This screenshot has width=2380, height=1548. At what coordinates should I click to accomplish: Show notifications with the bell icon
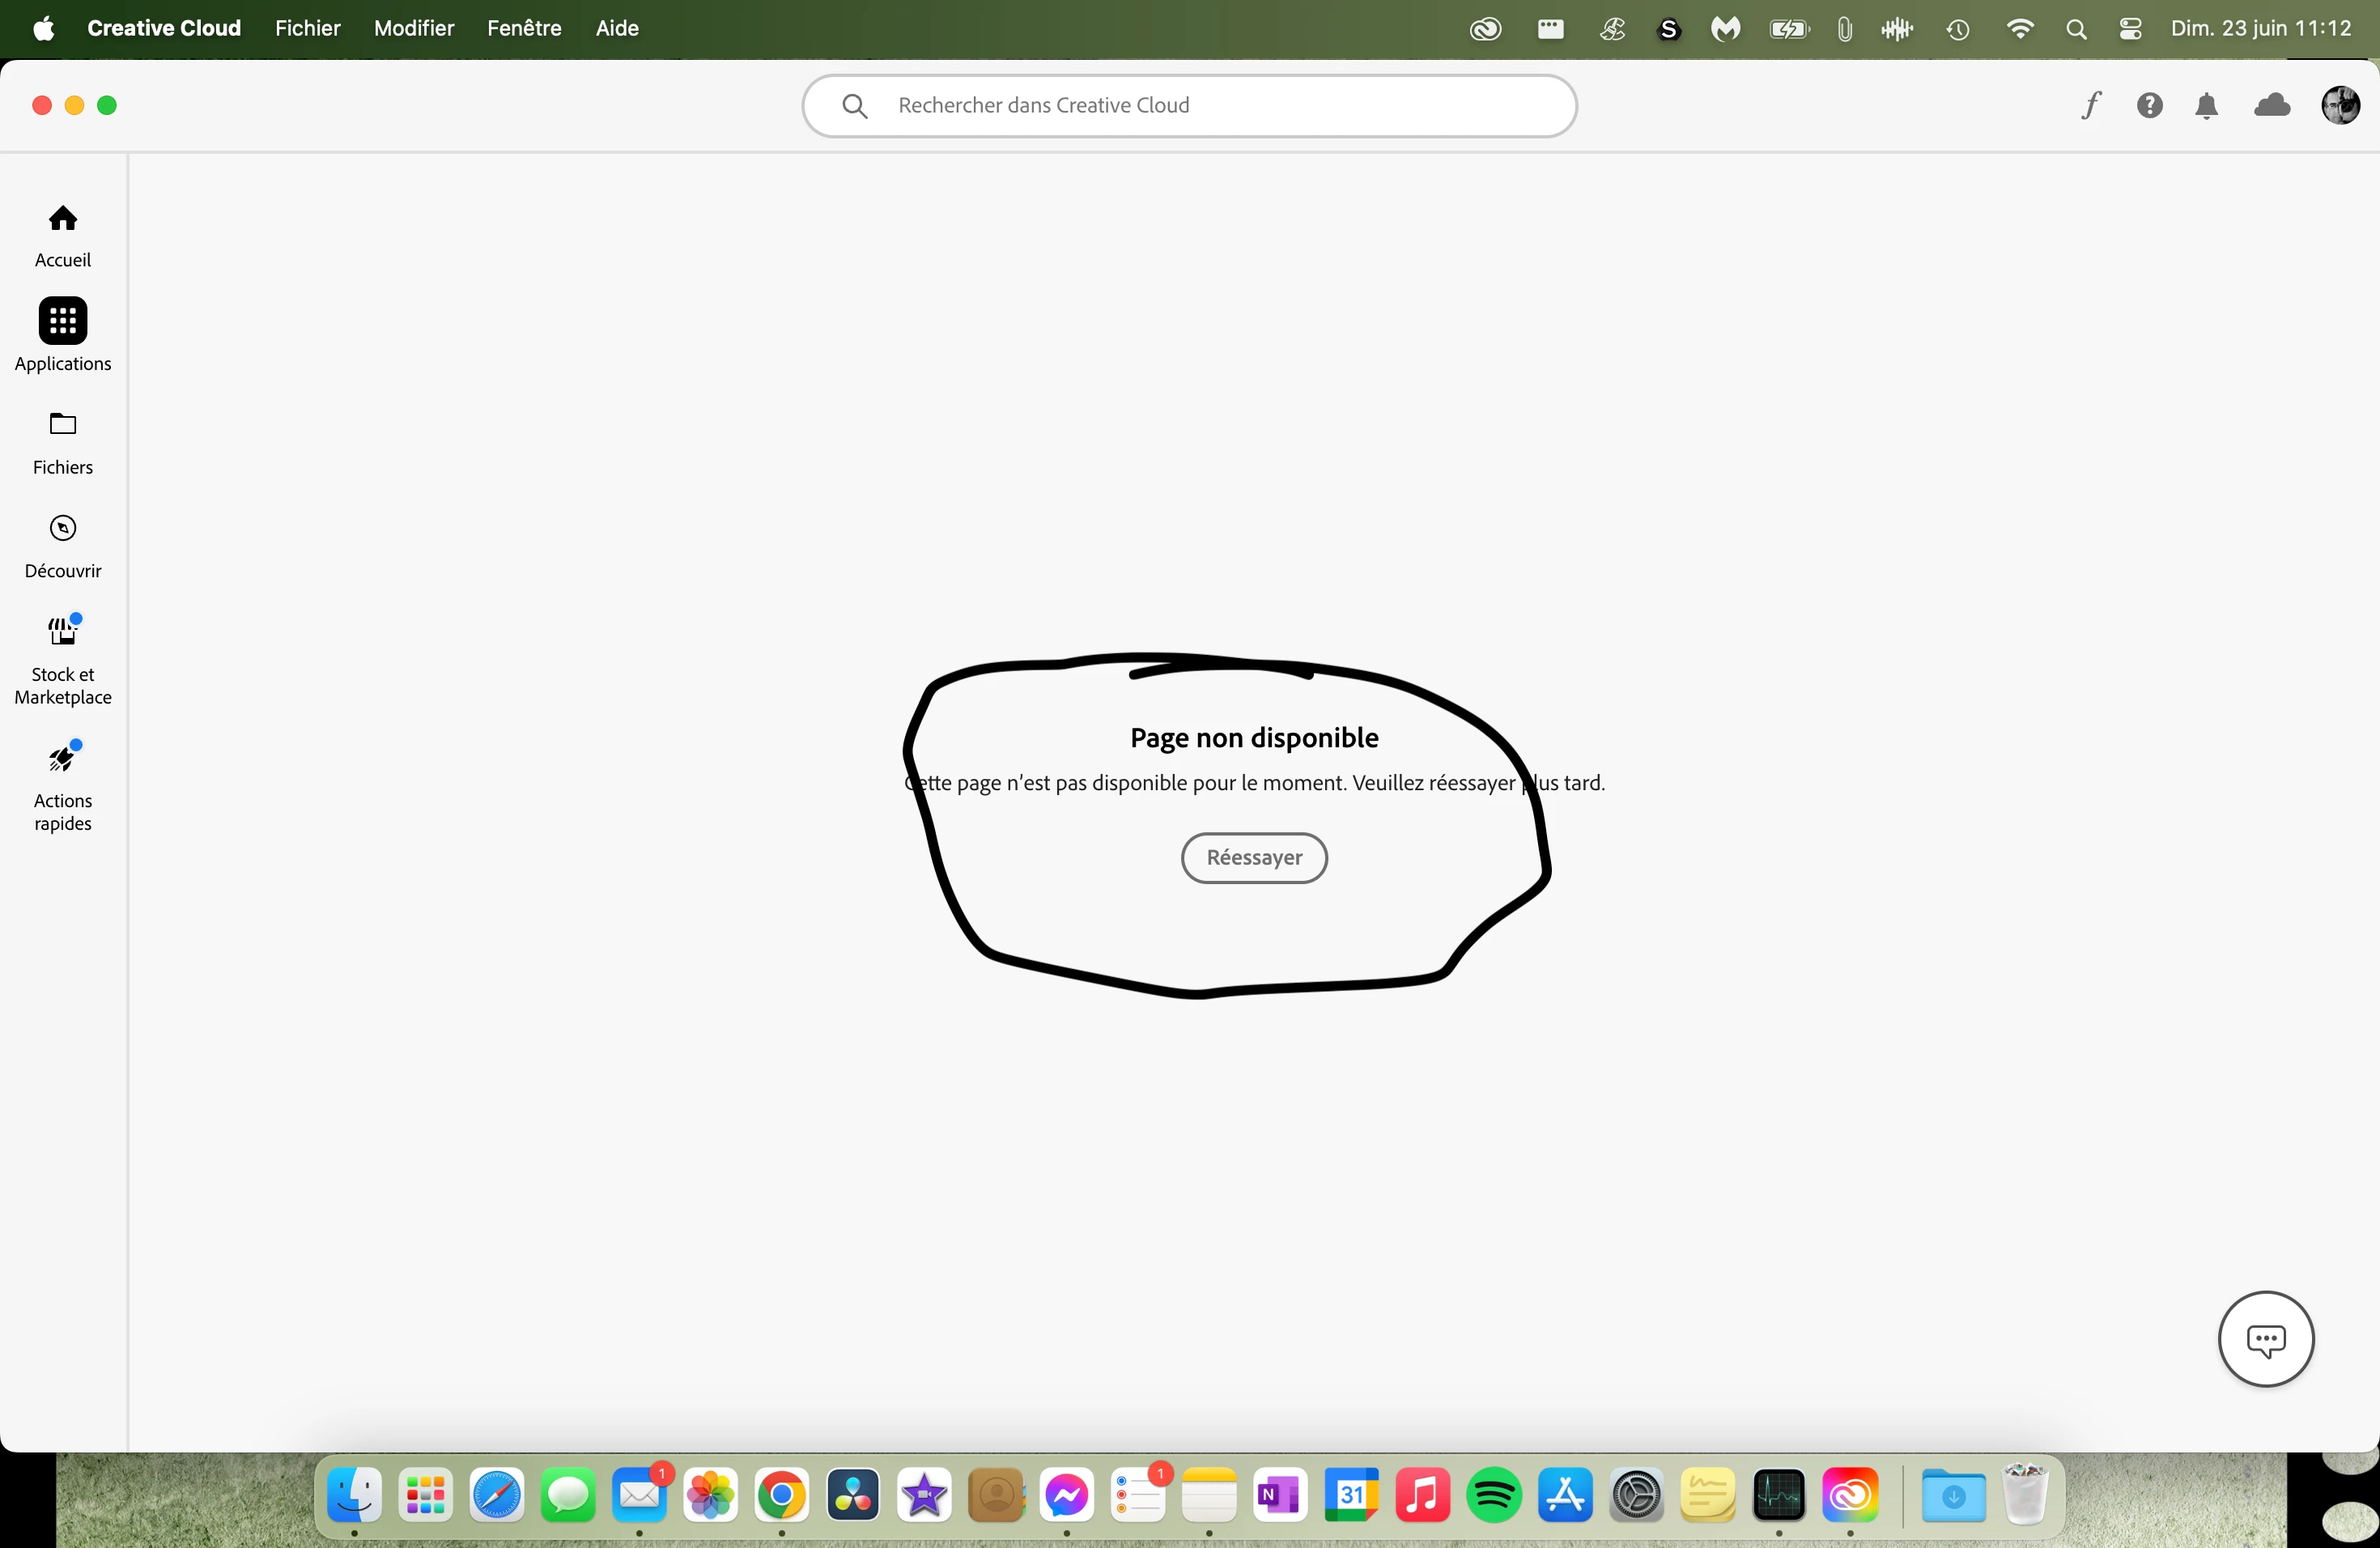click(x=2207, y=105)
